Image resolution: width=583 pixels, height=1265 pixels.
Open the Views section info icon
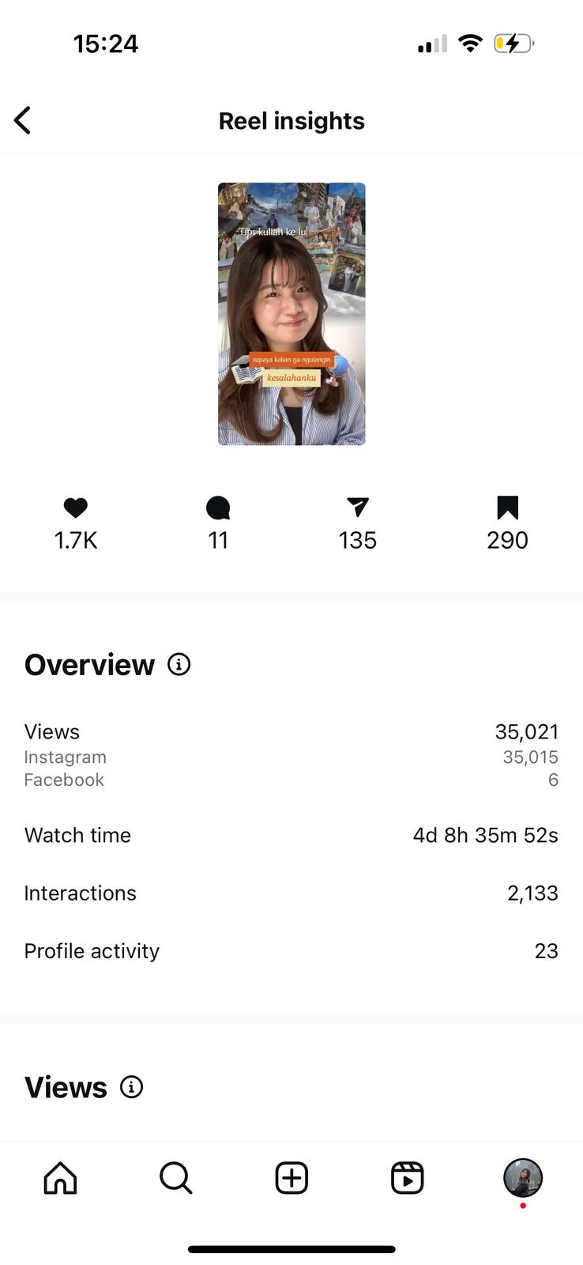pyautogui.click(x=132, y=1087)
